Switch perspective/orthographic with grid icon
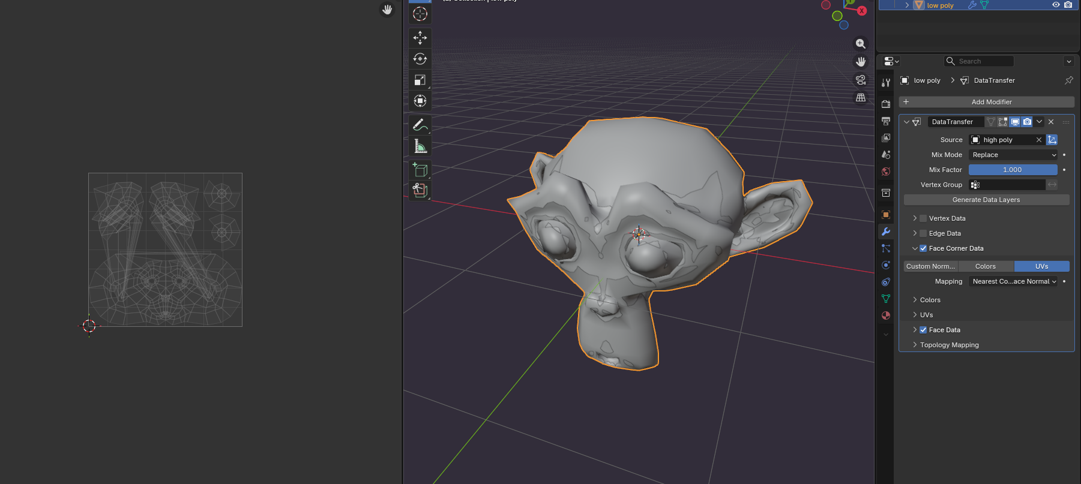1081x484 pixels. (x=861, y=97)
